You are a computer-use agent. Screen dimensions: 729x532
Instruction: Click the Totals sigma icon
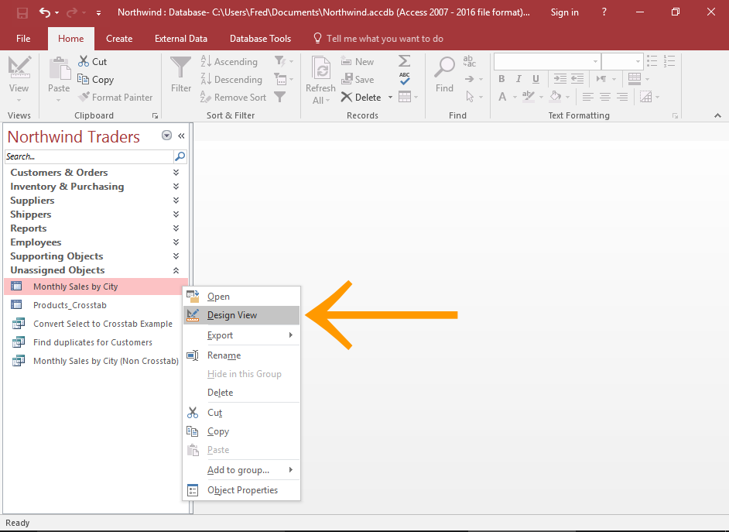click(x=404, y=61)
